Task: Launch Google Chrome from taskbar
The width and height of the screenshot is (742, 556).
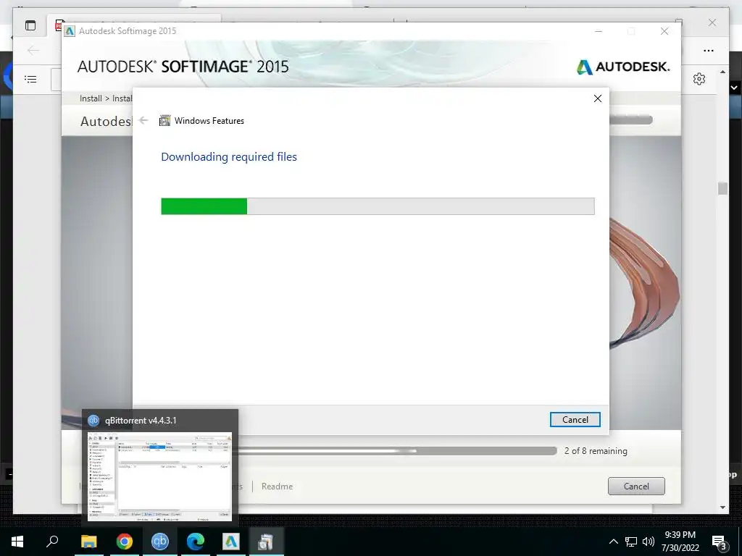Action: (x=125, y=542)
